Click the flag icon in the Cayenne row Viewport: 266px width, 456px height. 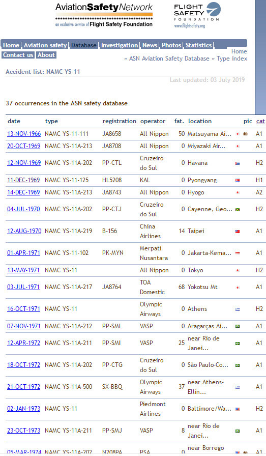click(238, 209)
